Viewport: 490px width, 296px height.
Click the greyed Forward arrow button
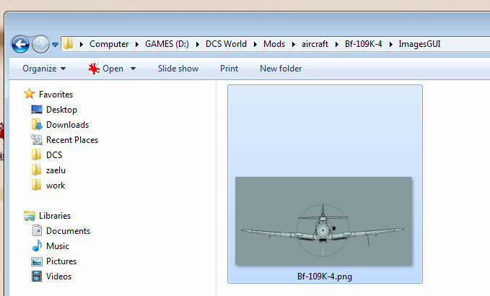41,44
